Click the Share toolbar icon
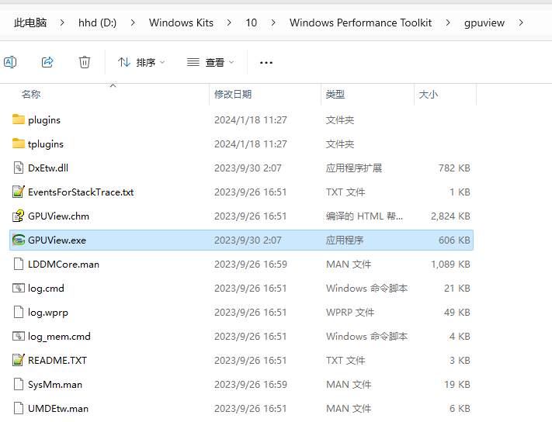This screenshot has width=552, height=422. (x=47, y=62)
